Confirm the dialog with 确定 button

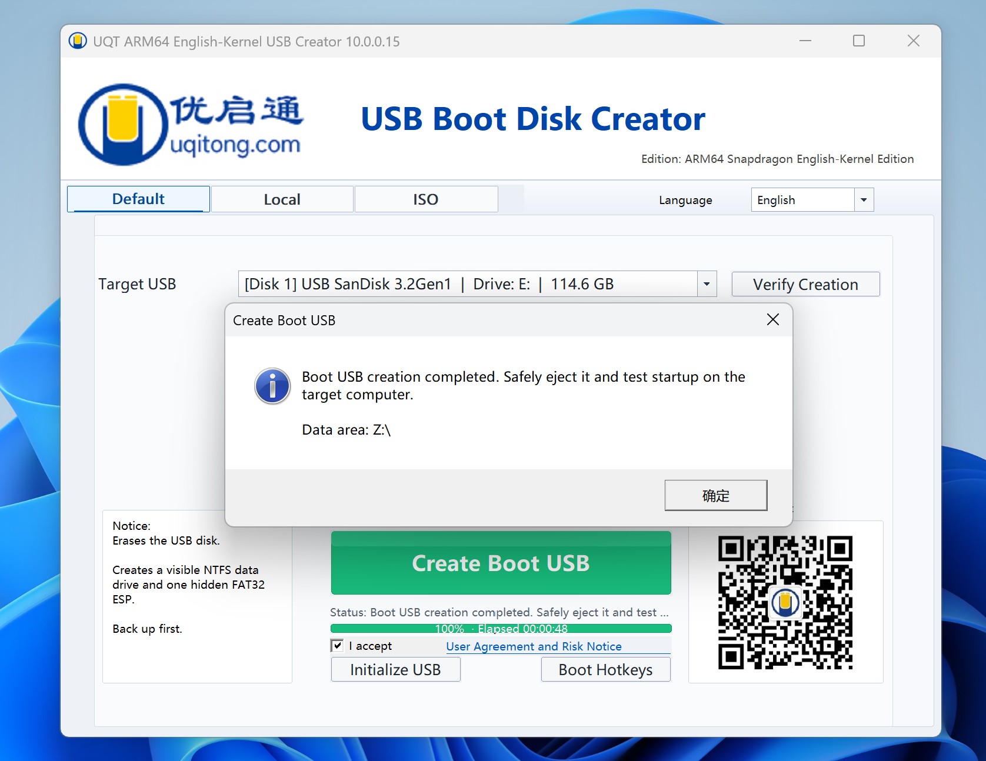[716, 495]
